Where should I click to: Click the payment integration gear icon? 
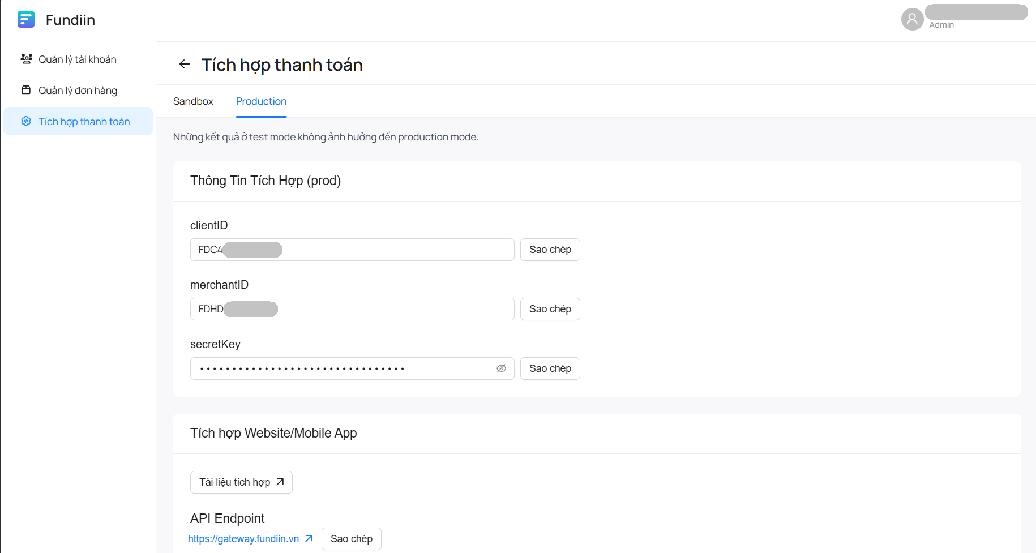tap(26, 121)
